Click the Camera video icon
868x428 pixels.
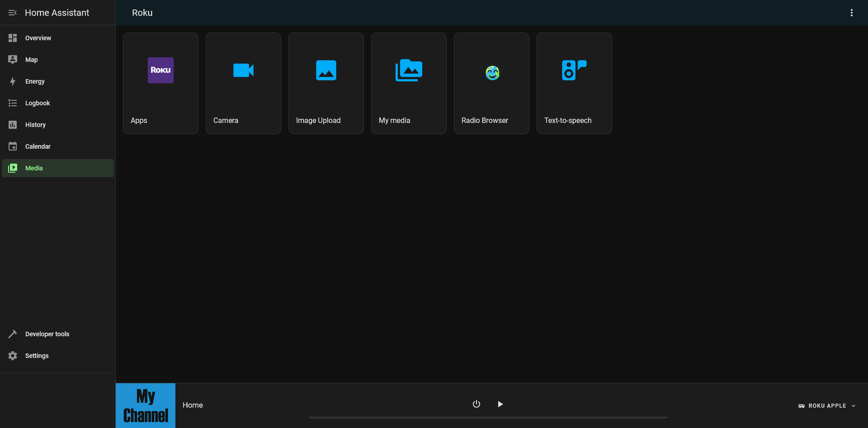click(243, 70)
